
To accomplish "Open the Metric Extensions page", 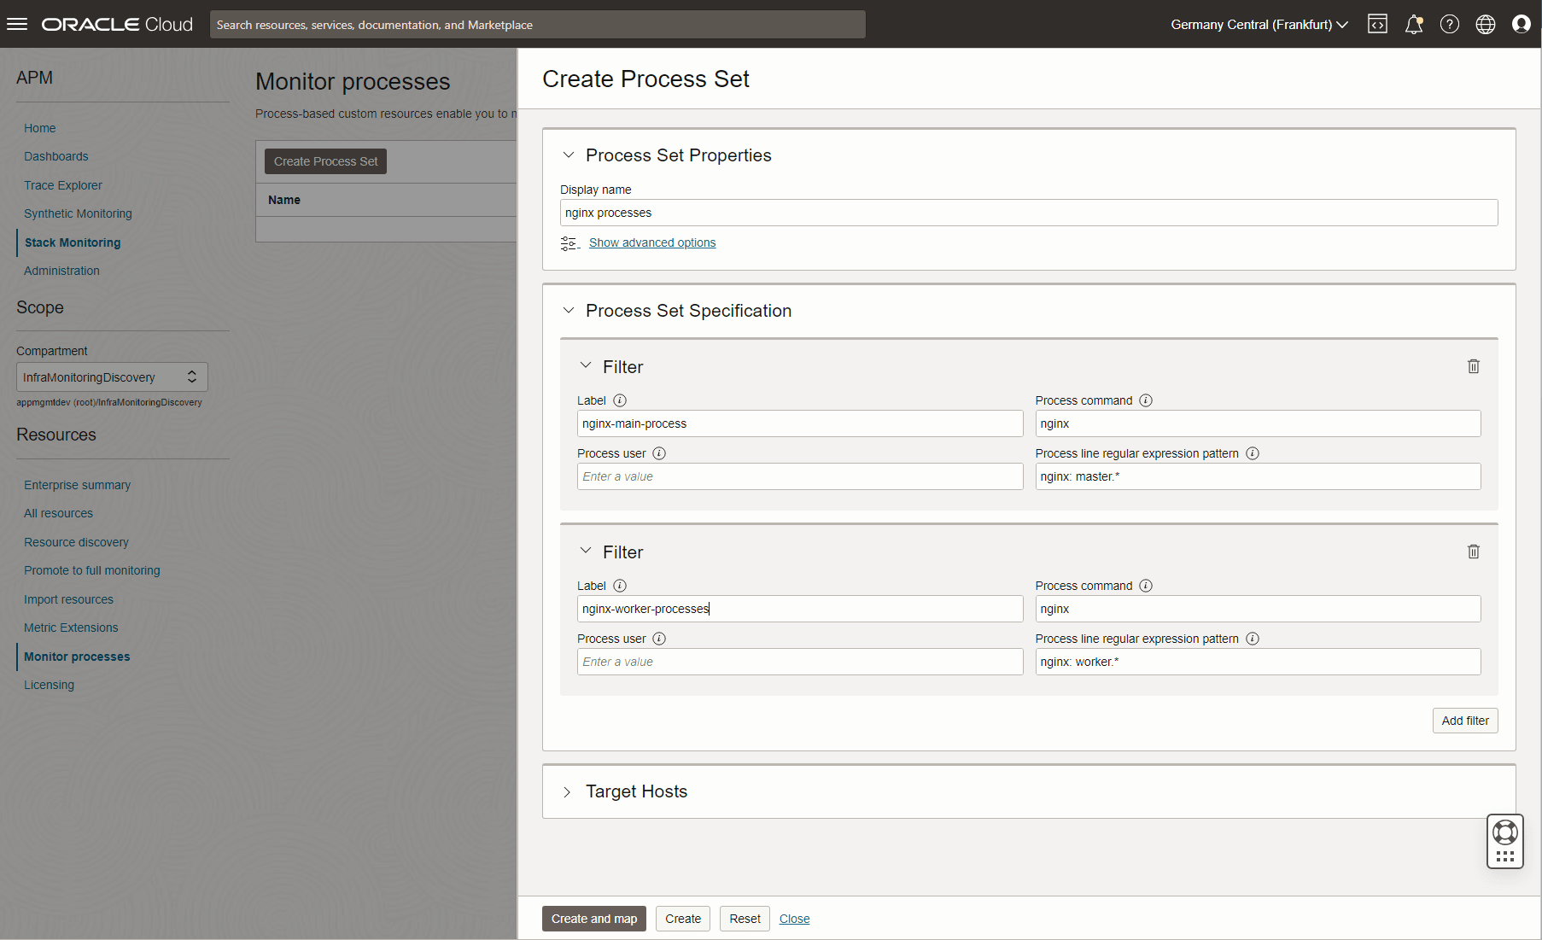I will pos(71,627).
